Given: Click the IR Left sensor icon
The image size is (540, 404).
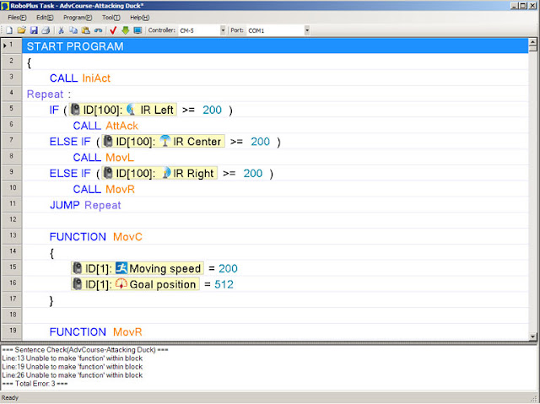Looking at the screenshot, I should tap(132, 110).
